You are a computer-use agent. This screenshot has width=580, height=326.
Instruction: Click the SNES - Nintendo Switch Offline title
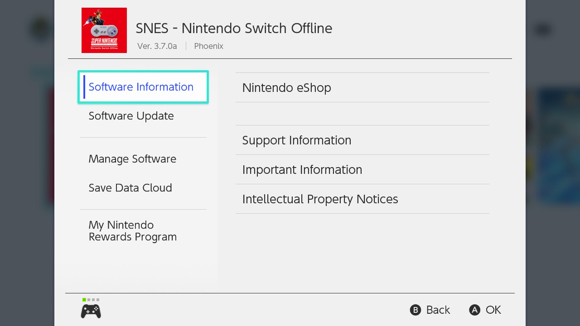click(x=234, y=28)
